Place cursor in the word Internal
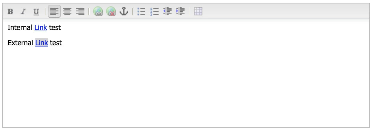This screenshot has height=133, width=378. (x=20, y=28)
